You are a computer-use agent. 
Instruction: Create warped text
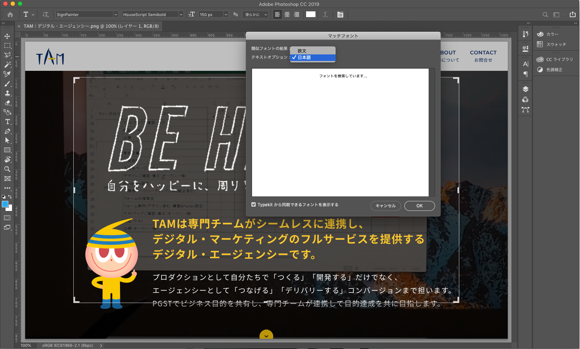pyautogui.click(x=325, y=15)
